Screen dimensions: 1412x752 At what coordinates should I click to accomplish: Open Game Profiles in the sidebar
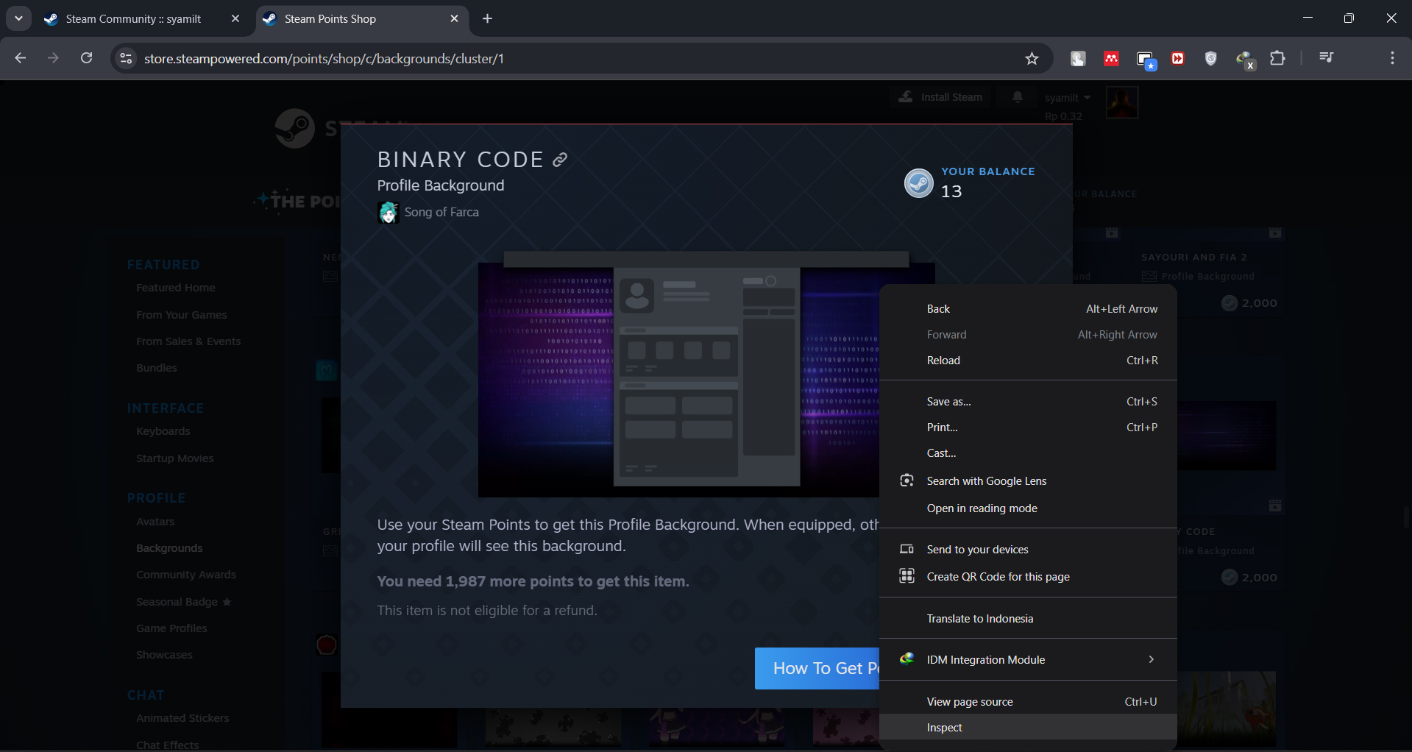[x=171, y=628]
